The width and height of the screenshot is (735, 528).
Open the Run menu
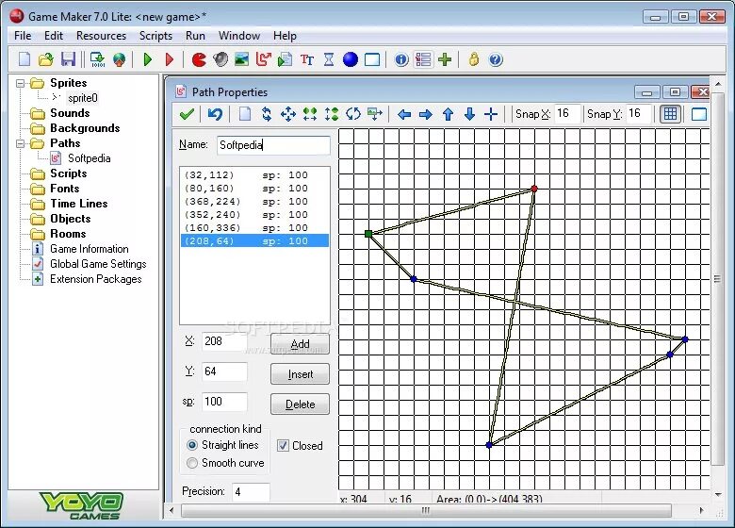pyautogui.click(x=195, y=36)
